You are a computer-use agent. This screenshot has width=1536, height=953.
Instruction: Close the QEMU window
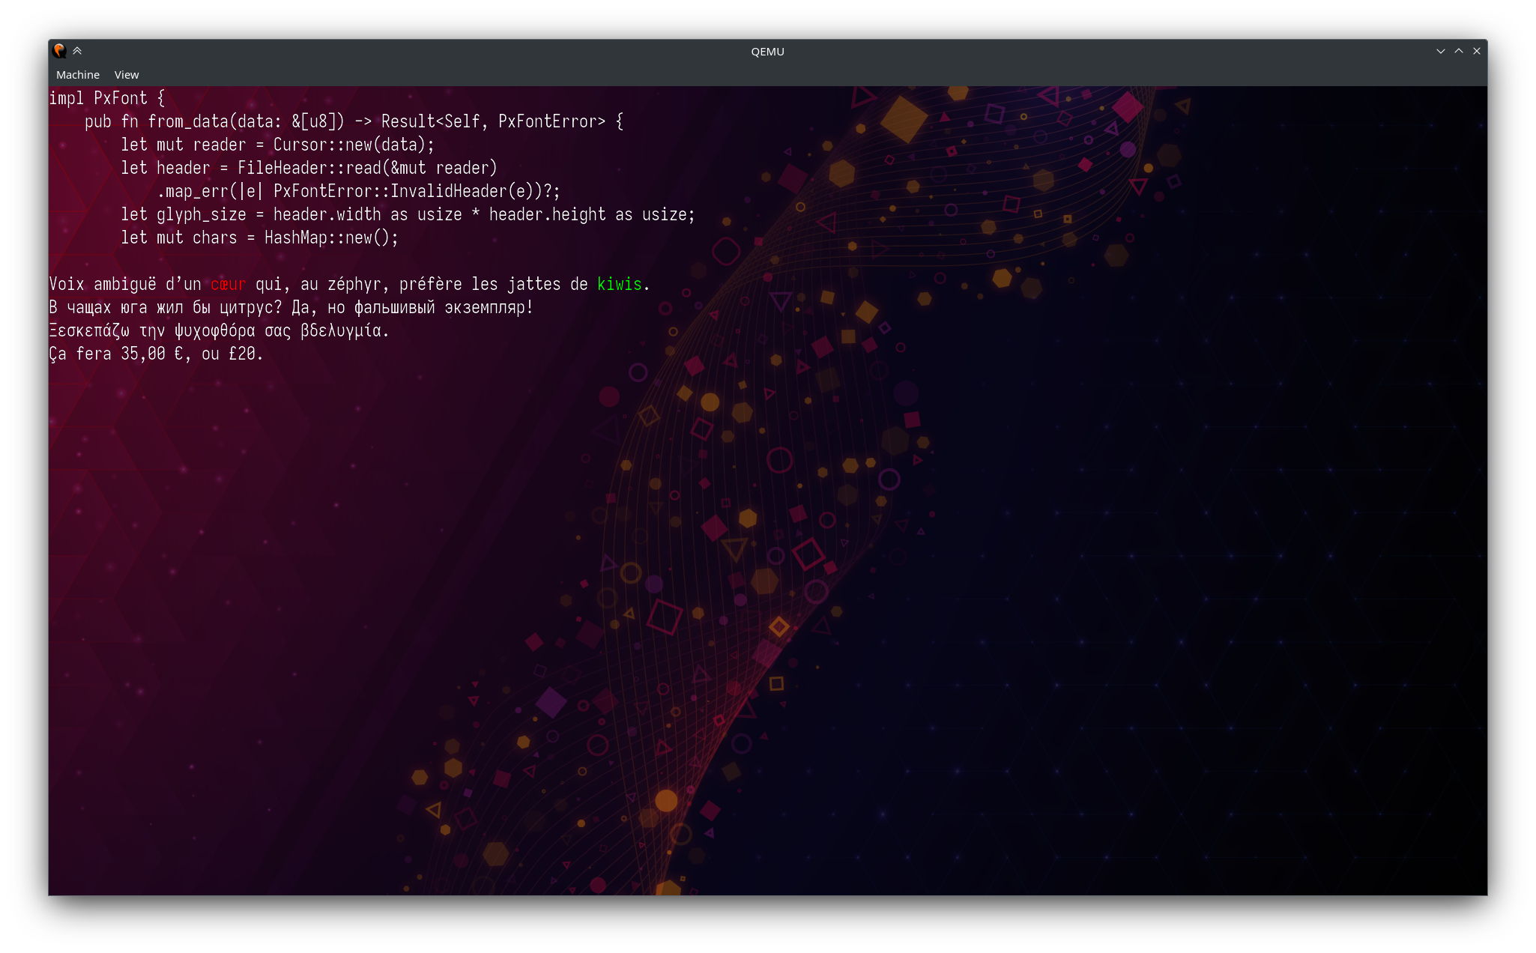(x=1477, y=51)
